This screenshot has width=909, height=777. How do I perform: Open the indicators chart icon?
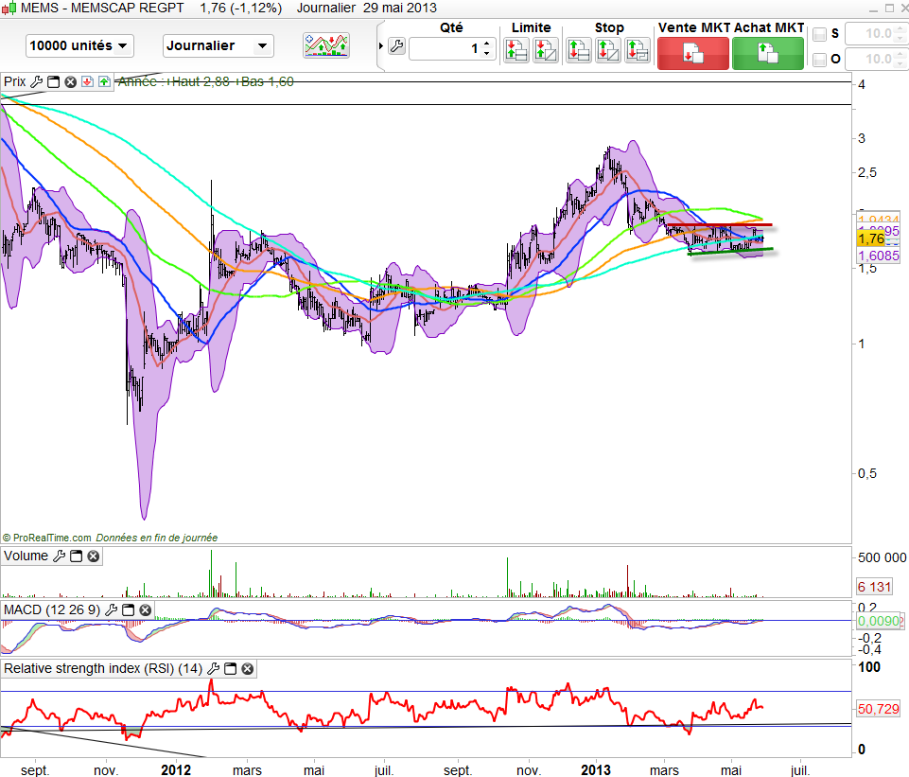tap(325, 45)
